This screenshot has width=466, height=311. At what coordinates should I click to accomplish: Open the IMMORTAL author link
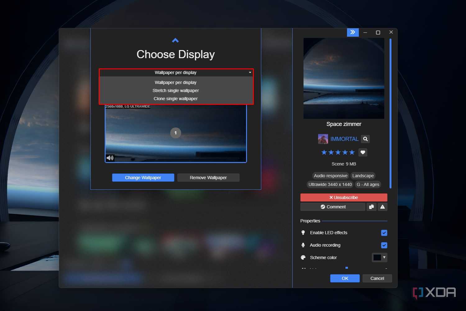[344, 139]
